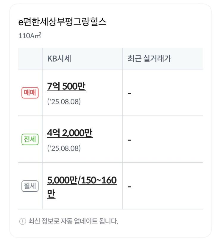Click the gray 월세 badge icon
This screenshot has width=221, height=239.
30,186
